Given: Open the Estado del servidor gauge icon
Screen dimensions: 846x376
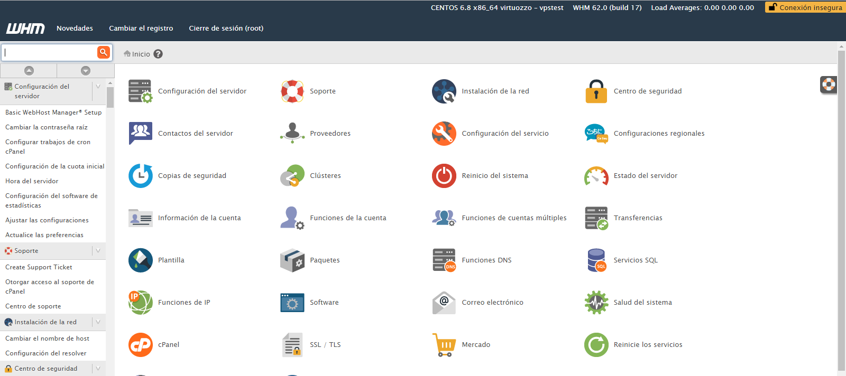Looking at the screenshot, I should click(596, 176).
